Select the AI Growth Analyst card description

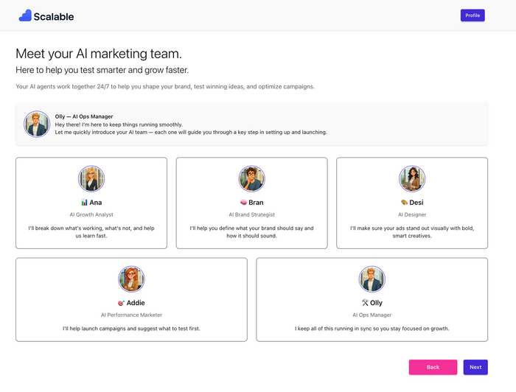click(91, 232)
